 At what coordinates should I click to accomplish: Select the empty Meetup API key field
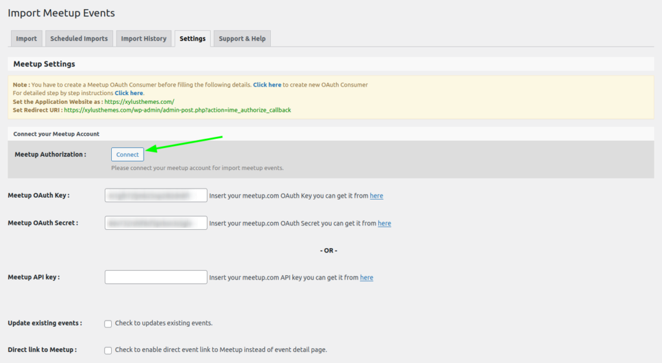click(156, 277)
